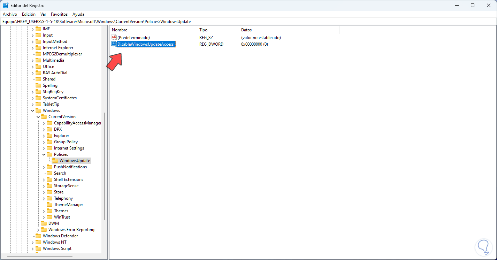Expand the Shell Extensions node

(x=44, y=179)
